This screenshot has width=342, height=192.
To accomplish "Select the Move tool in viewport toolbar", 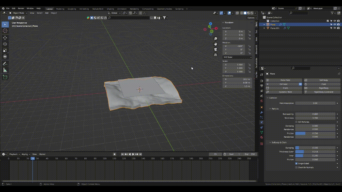I will click(5, 38).
